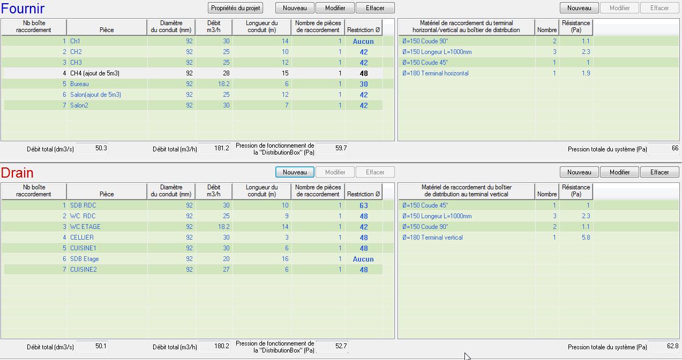682x360 pixels.
Task: Select Ø=150 Coude 45° in Drain materials
Action: coord(538,205)
